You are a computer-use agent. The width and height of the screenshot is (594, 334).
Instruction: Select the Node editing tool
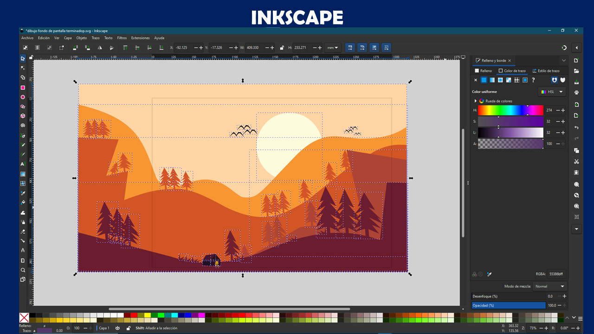23,68
